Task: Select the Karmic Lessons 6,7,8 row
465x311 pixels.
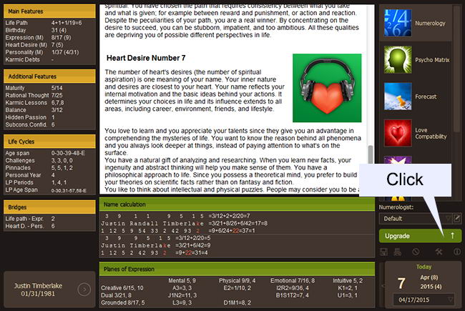Action: point(49,102)
